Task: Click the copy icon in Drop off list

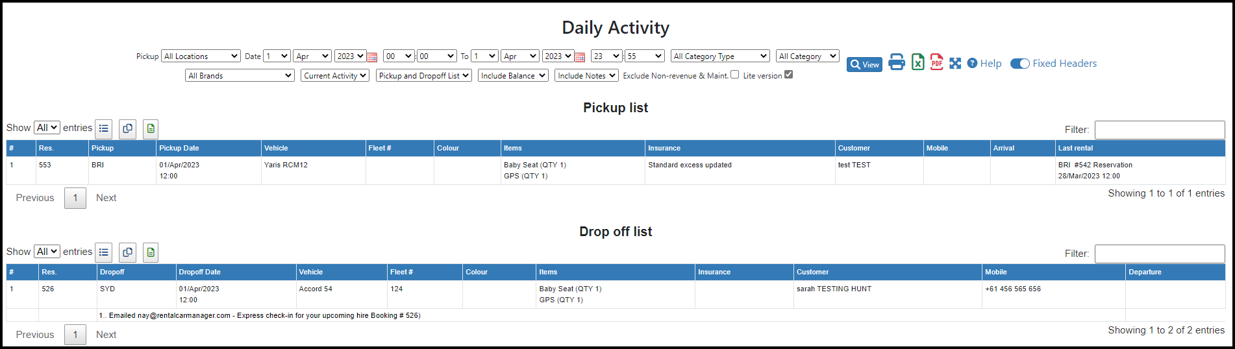Action: click(x=128, y=253)
